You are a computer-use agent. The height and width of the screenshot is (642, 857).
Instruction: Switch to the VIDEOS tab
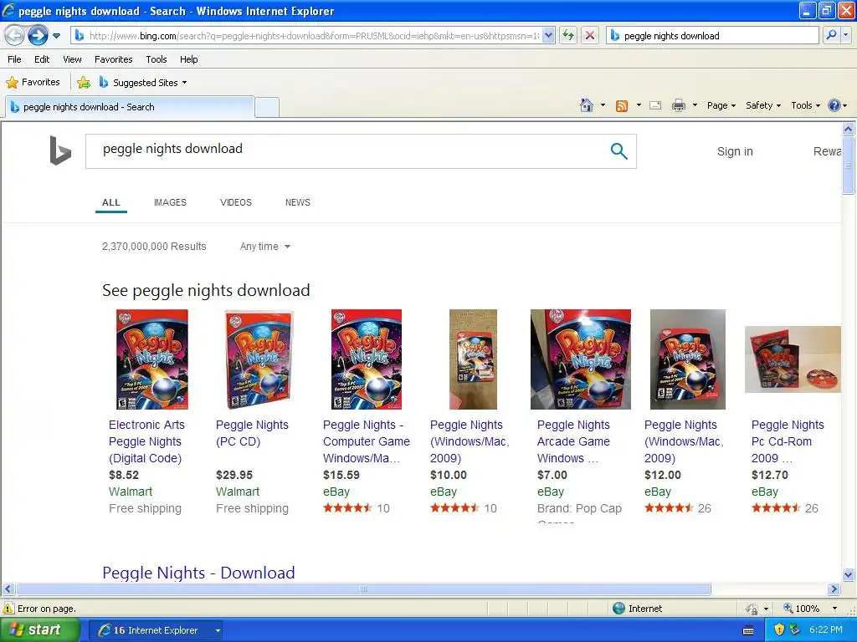pyautogui.click(x=235, y=202)
